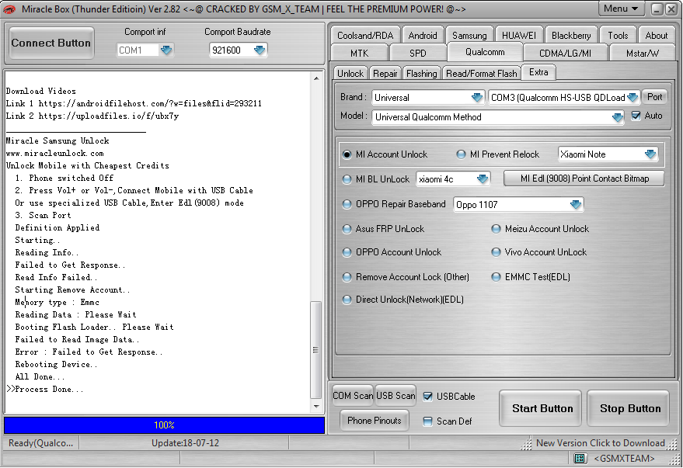Click the androidfilehost Link 1 line in log

click(134, 103)
